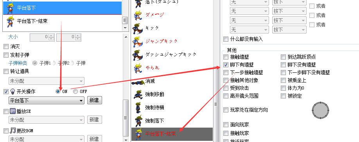Select the ON radio button

(58, 92)
